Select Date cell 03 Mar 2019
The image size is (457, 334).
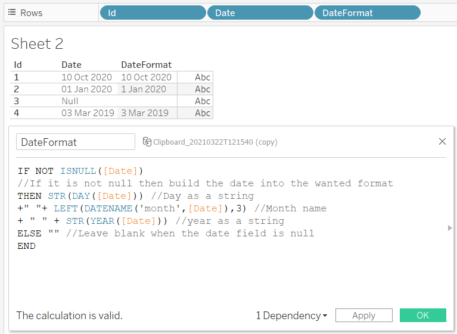[x=88, y=113]
